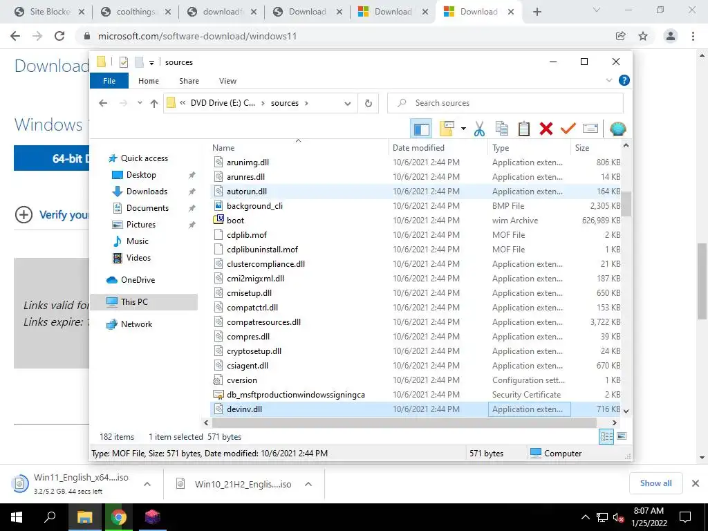Select Network in navigation pane
The width and height of the screenshot is (708, 531).
(136, 324)
